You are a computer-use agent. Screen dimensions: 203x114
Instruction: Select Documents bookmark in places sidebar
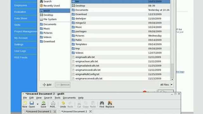tap(55, 24)
